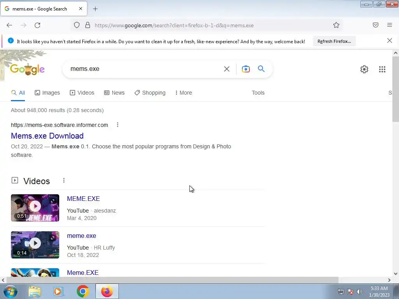Open Google quick settings gear
The height and width of the screenshot is (299, 399).
tap(364, 69)
